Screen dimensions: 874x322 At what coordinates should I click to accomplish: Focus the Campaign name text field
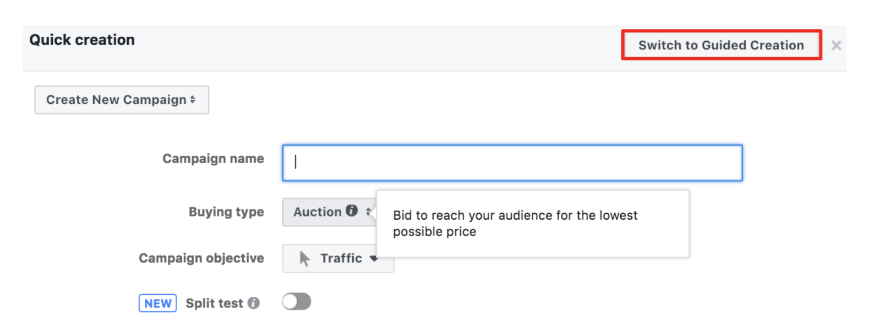click(512, 163)
